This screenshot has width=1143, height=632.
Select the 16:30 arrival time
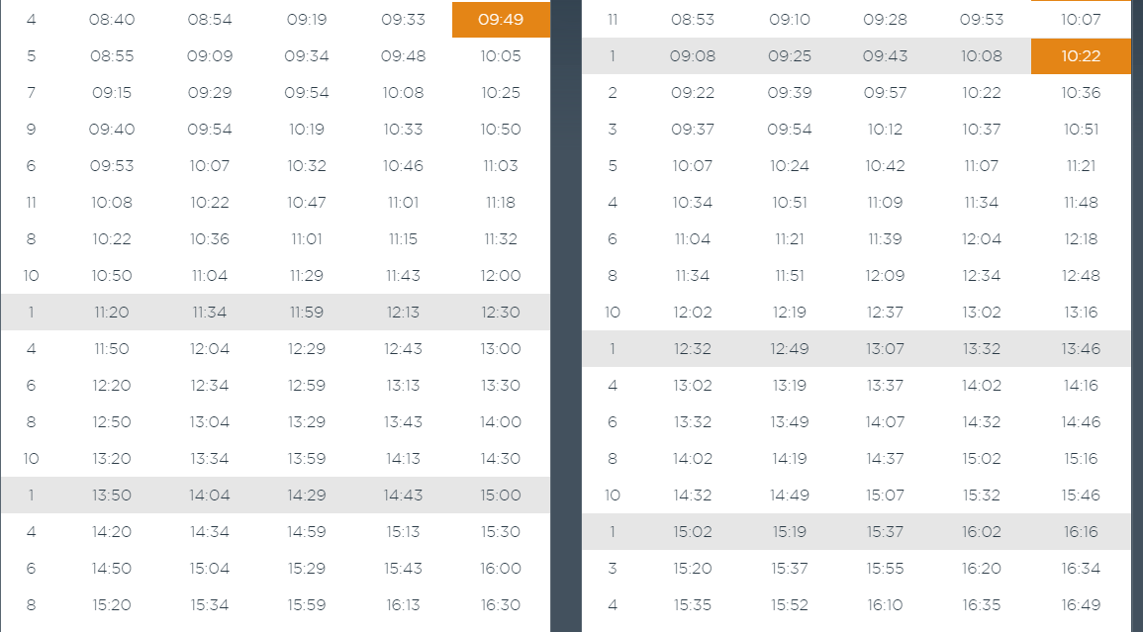(x=501, y=605)
